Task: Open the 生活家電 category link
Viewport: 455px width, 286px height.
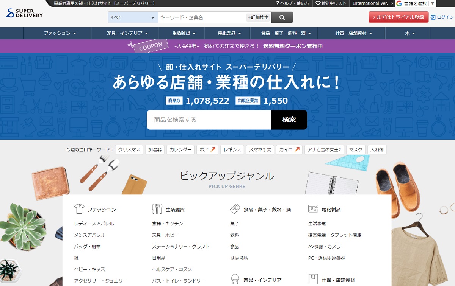Action: pyautogui.click(x=317, y=224)
